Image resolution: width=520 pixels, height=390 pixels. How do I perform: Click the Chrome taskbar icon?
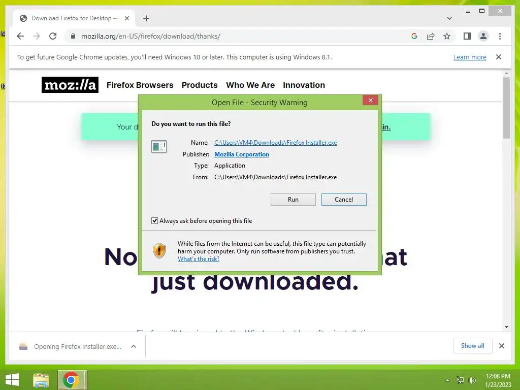[72, 380]
